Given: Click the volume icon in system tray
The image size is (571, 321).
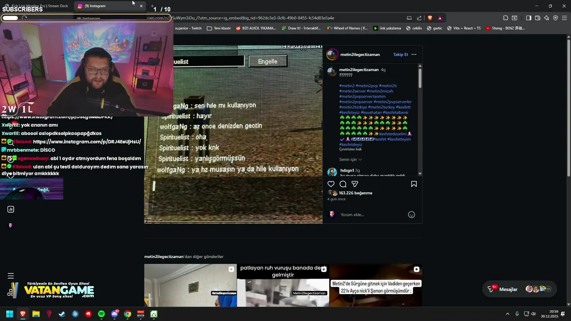Looking at the screenshot, I should point(534,314).
